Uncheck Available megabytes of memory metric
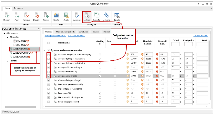Screen dimensions: 215x116 [48, 55]
